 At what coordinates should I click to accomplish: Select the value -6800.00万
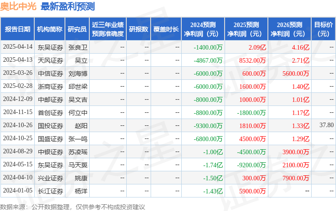(208, 139)
